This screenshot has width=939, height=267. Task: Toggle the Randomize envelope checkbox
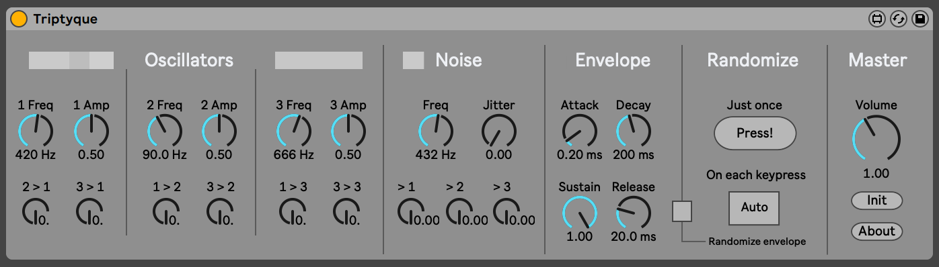pos(682,211)
